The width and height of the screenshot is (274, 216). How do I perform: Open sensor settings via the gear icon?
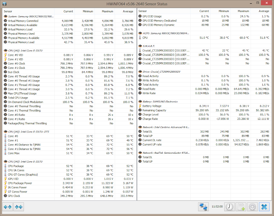pyautogui.click(x=252, y=207)
